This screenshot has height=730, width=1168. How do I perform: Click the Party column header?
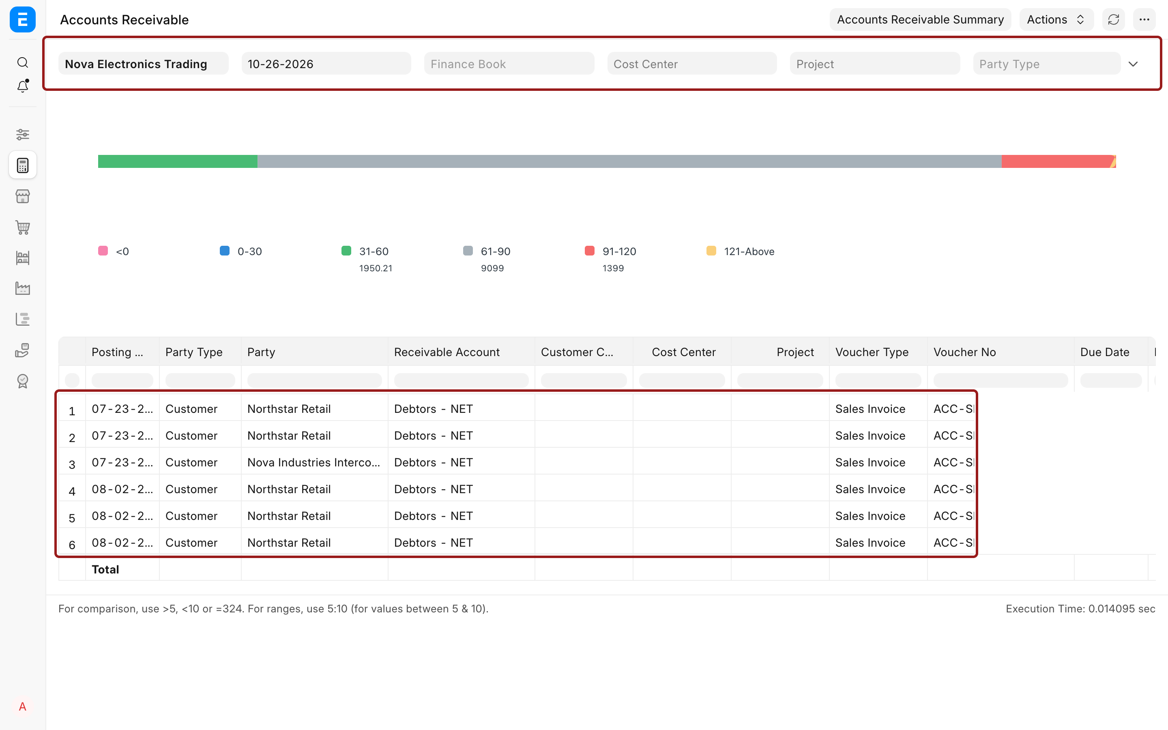tap(315, 352)
